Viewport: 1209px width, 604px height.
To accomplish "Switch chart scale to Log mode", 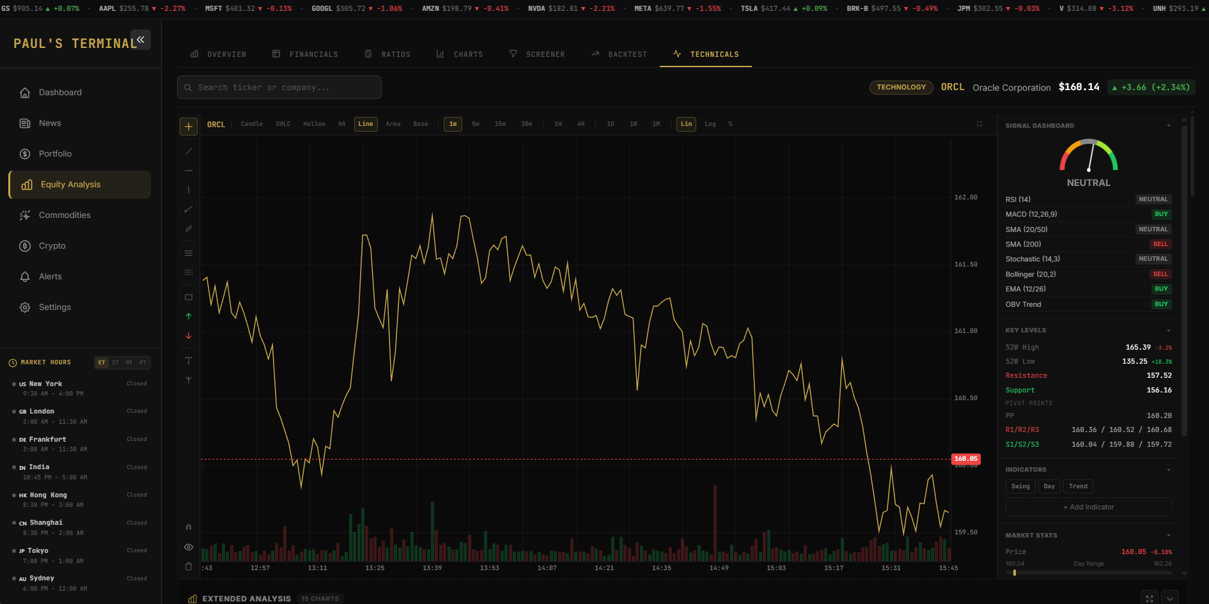I will (710, 124).
